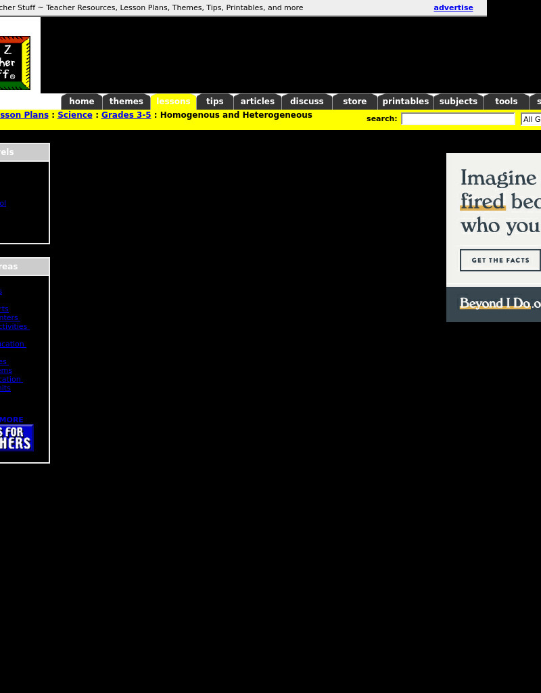Select the lessons tab
The width and height of the screenshot is (541, 693).
(x=173, y=102)
